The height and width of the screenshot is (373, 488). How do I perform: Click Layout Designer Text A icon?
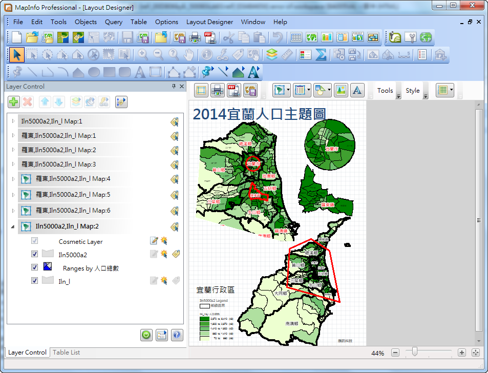(x=357, y=91)
